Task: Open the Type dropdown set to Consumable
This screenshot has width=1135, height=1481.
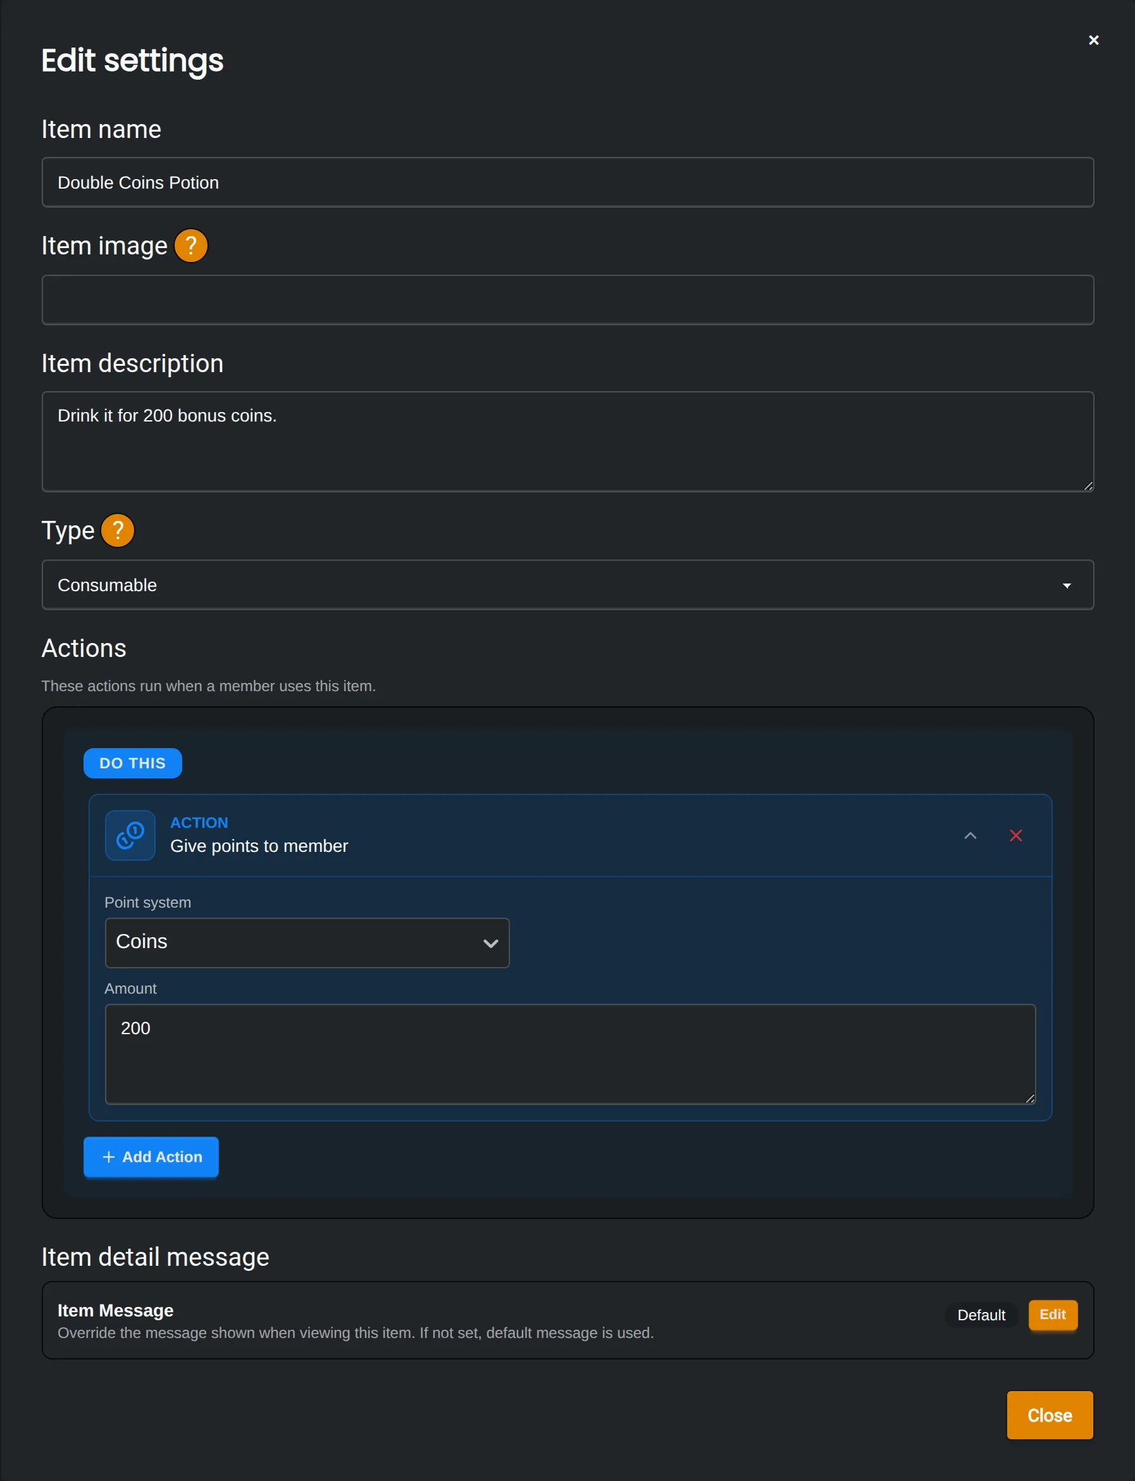Action: (567, 585)
